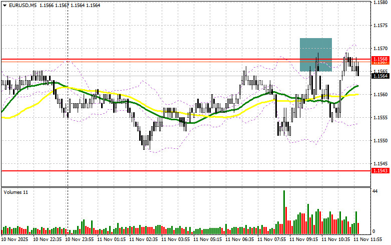Click the 1.1575 price axis value

(380, 26)
